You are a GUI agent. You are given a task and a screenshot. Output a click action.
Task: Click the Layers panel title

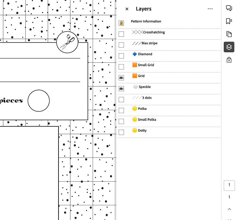144,9
